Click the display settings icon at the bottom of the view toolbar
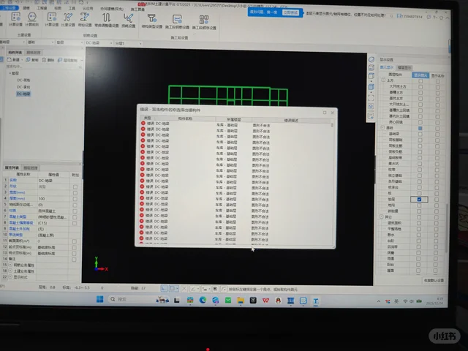Image resolution: width=468 pixels, height=351 pixels. pyautogui.click(x=371, y=116)
